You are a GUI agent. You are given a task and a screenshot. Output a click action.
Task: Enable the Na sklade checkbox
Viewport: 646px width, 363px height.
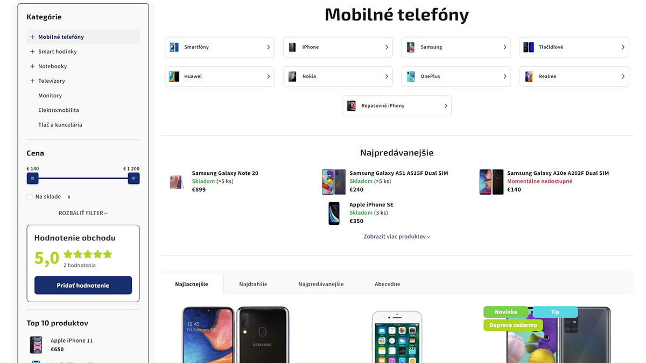point(30,197)
